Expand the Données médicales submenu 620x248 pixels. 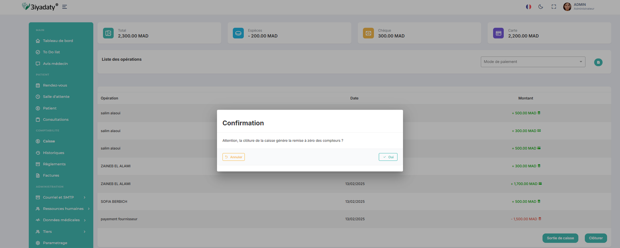point(61,220)
